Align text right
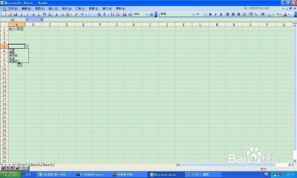 tap(238, 14)
